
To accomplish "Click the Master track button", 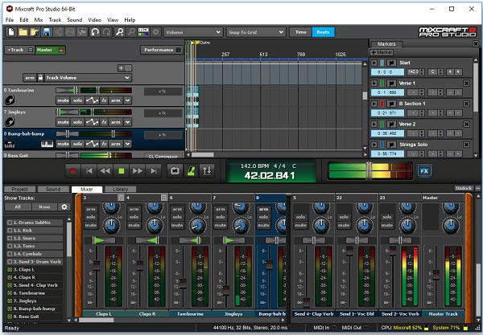I will pos(50,50).
